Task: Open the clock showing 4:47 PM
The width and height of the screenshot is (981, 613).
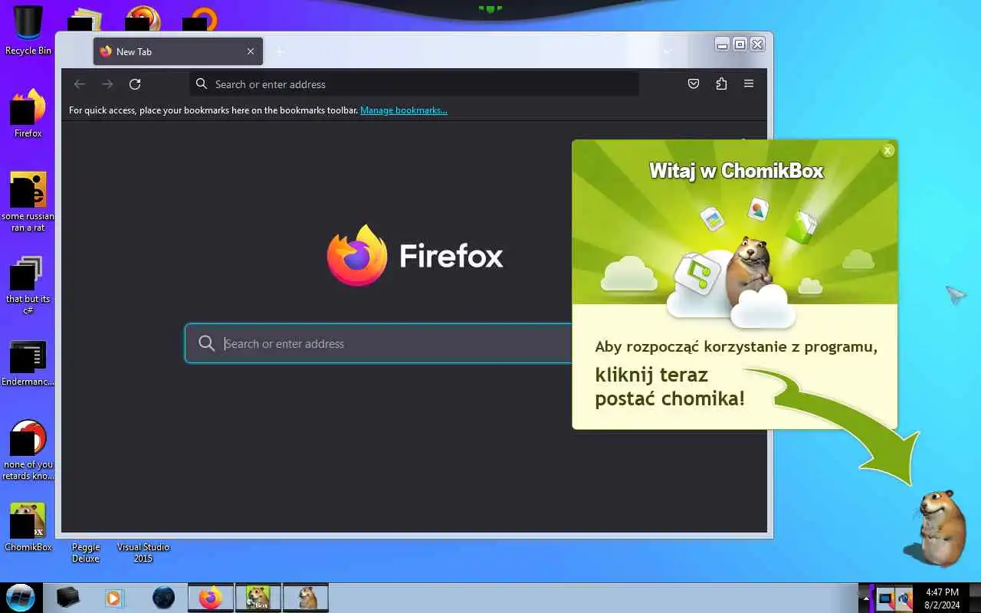Action: pyautogui.click(x=942, y=598)
